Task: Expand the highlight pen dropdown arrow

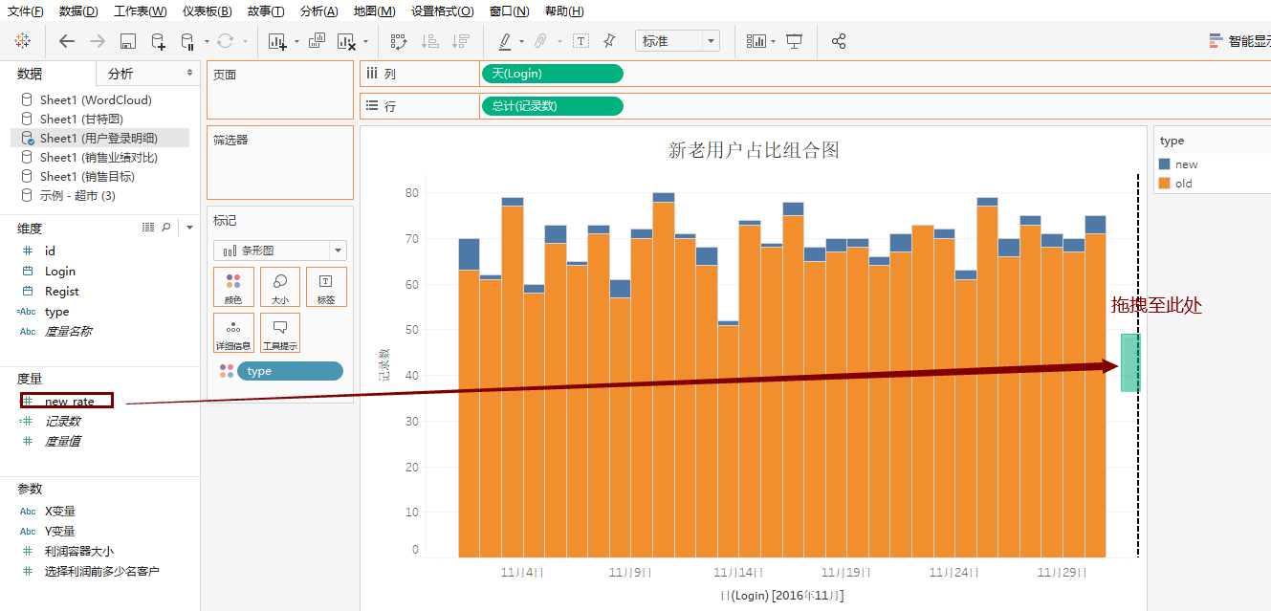Action: click(x=521, y=42)
